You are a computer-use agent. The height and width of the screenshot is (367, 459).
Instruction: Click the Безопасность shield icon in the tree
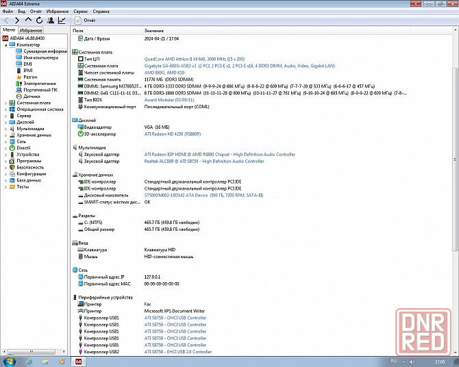click(12, 167)
